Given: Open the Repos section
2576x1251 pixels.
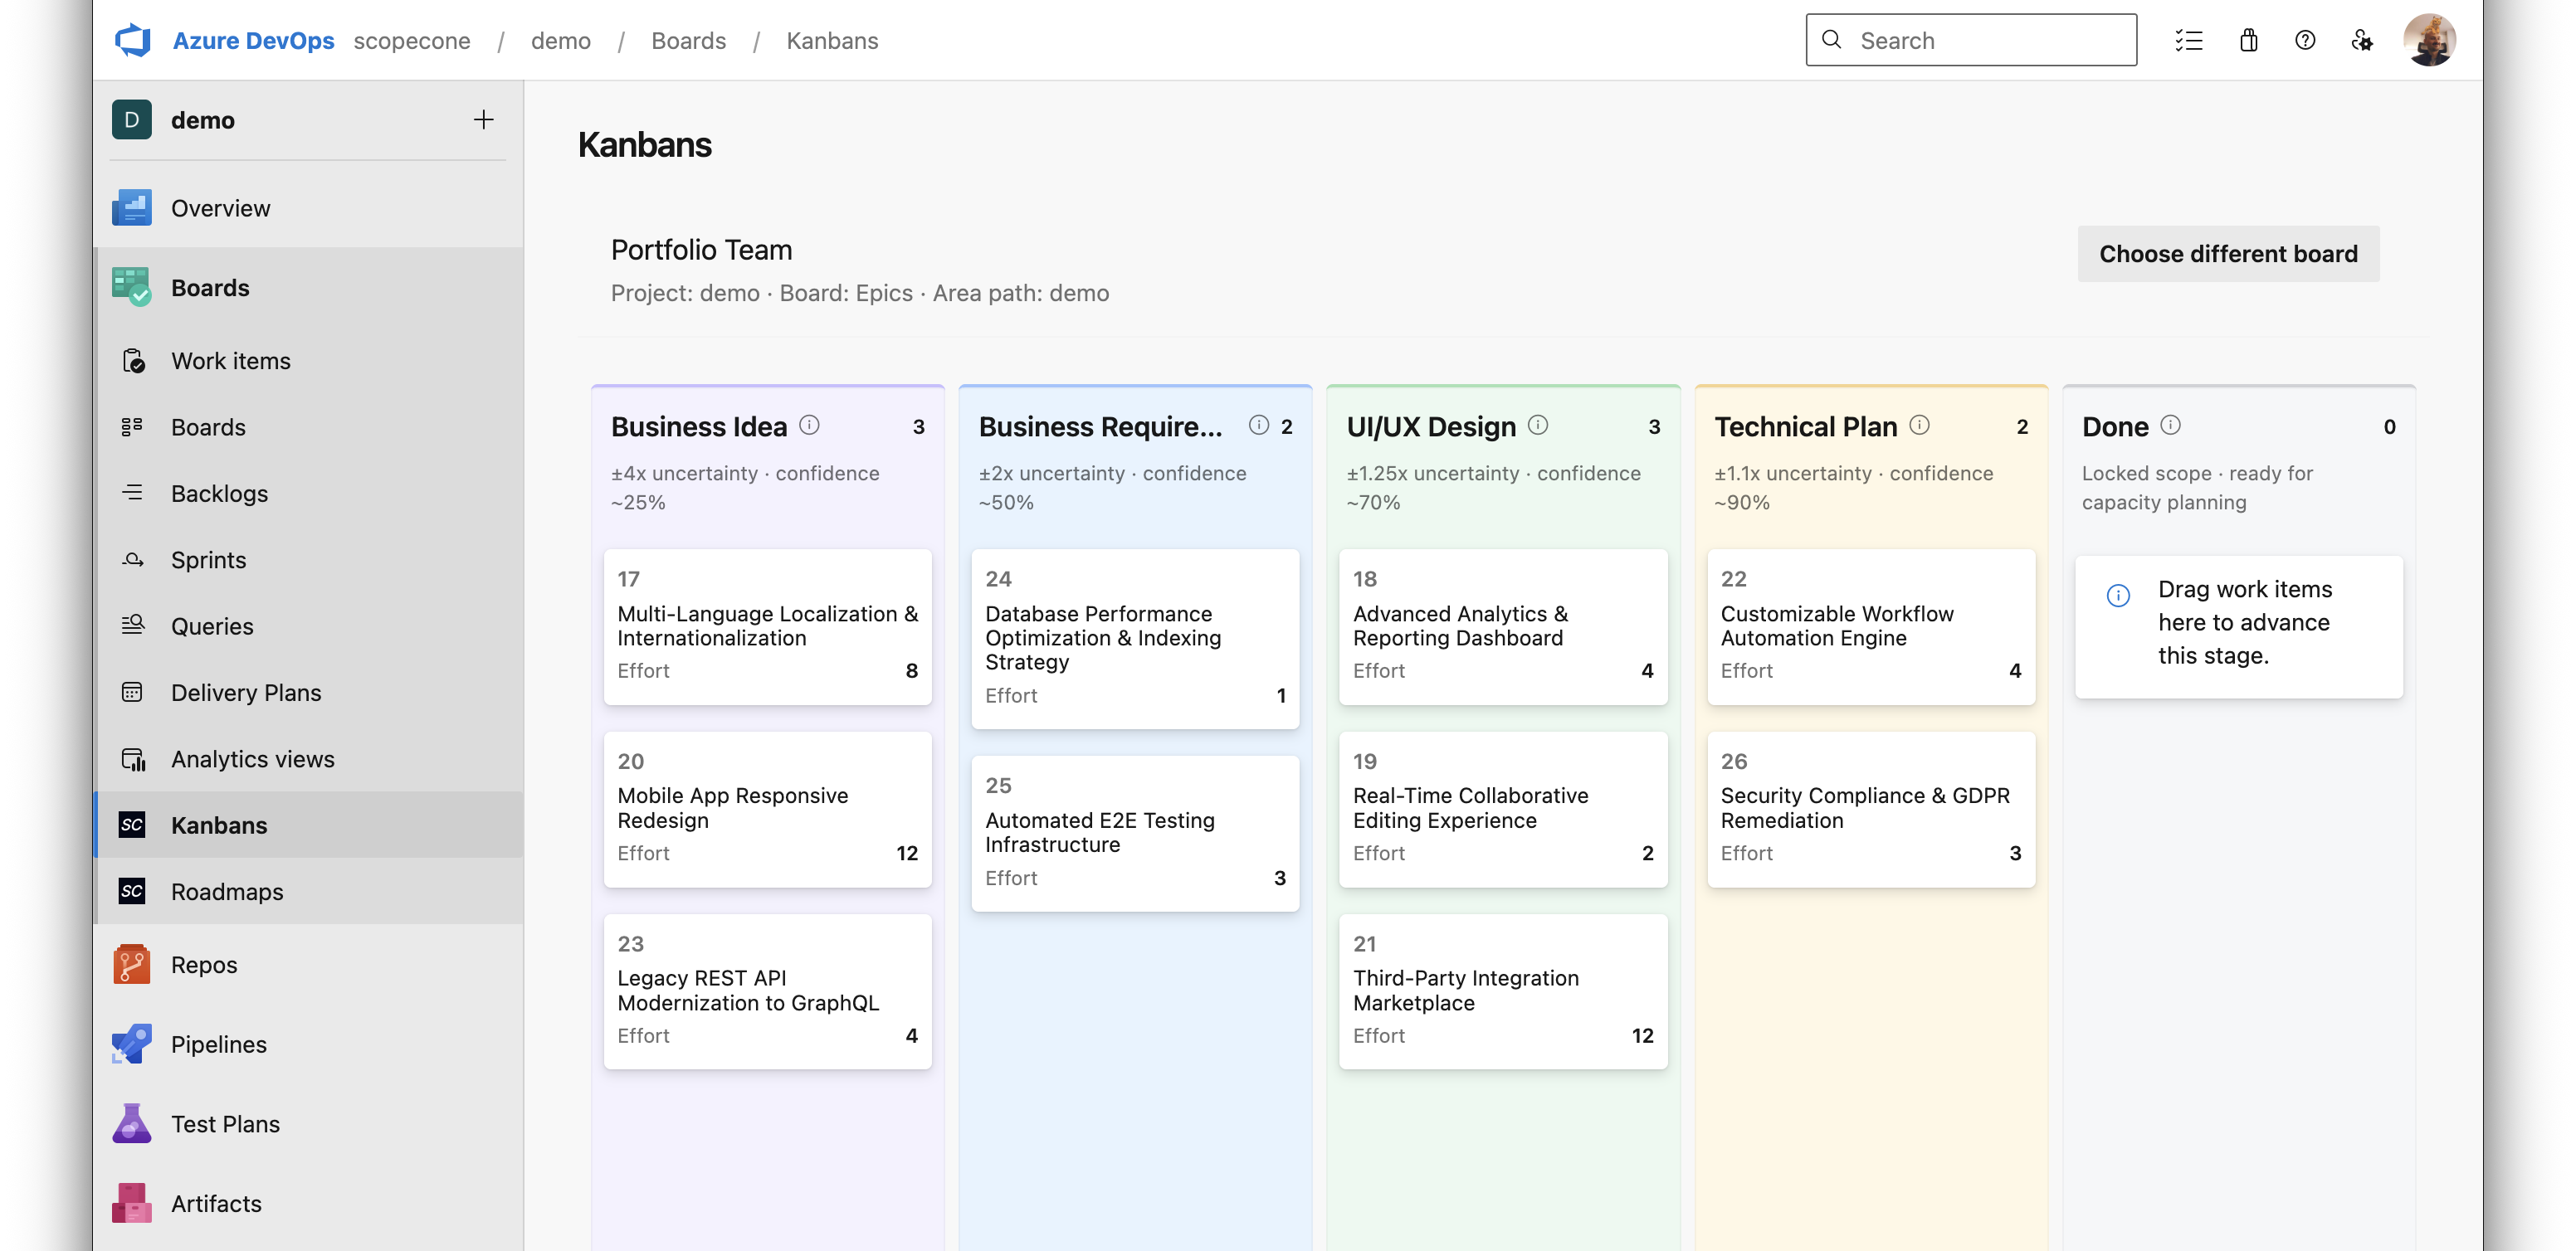Looking at the screenshot, I should [204, 964].
